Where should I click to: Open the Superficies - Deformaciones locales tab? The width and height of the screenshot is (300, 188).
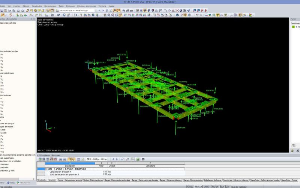click(265, 180)
